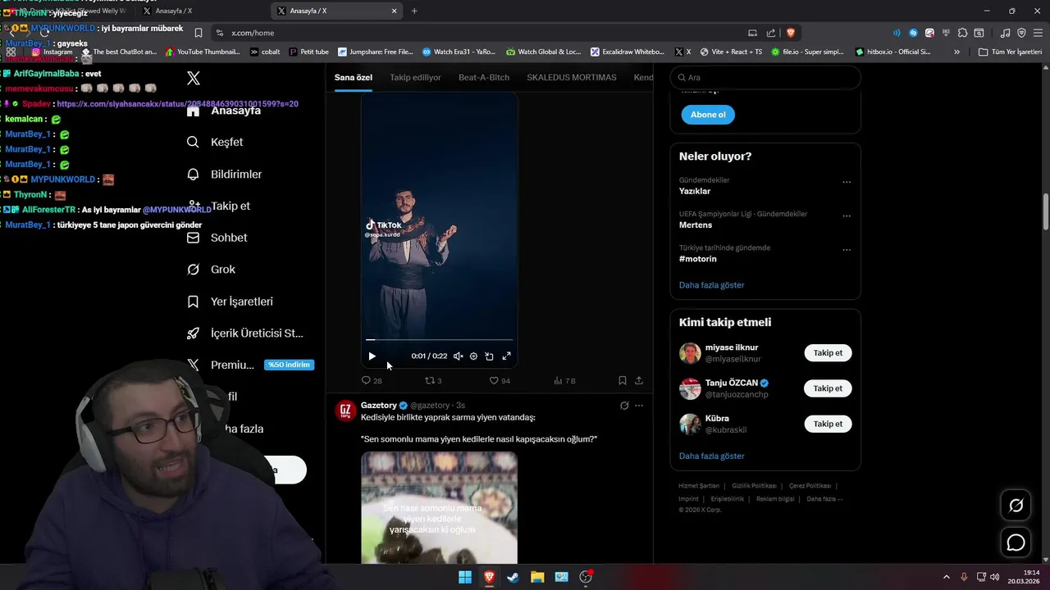Repost the tweet with 3 reposts
This screenshot has height=590, width=1050.
point(433,380)
